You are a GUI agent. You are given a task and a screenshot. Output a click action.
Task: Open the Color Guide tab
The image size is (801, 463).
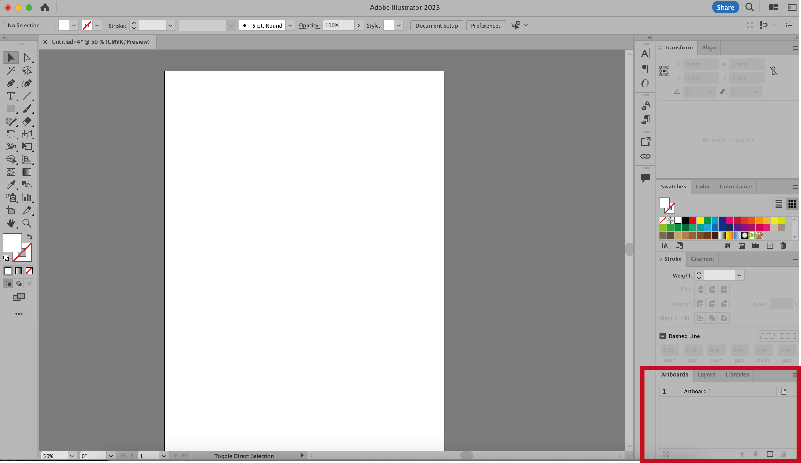point(735,187)
